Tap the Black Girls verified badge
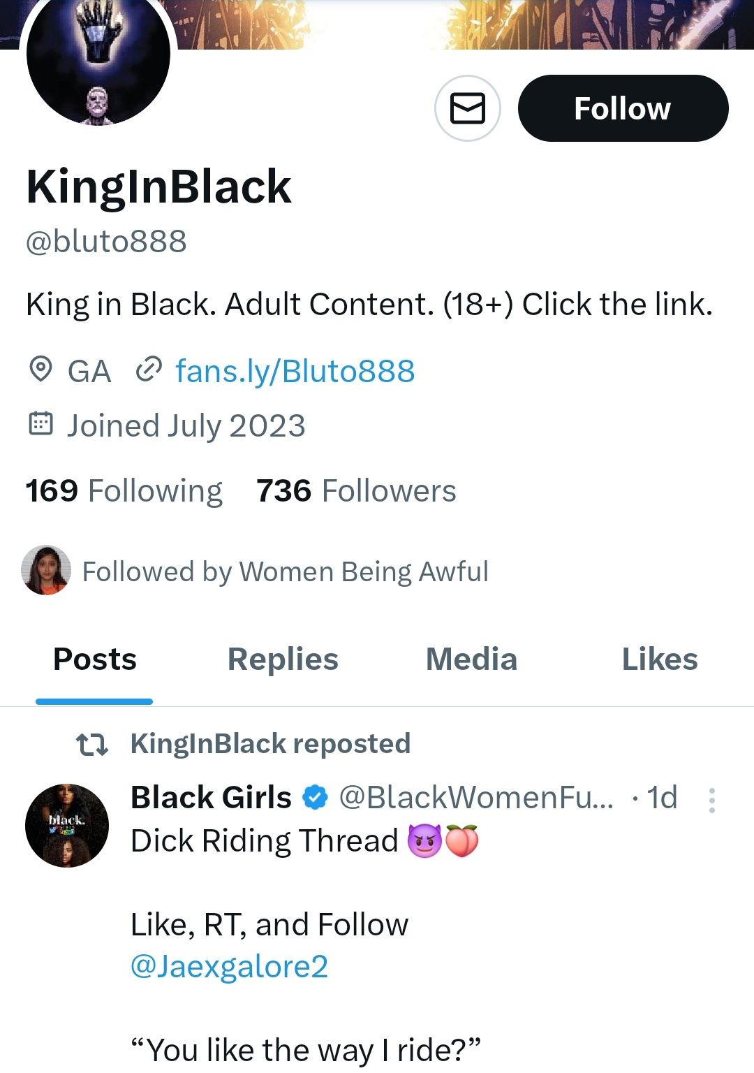754x1073 pixels. coord(316,797)
